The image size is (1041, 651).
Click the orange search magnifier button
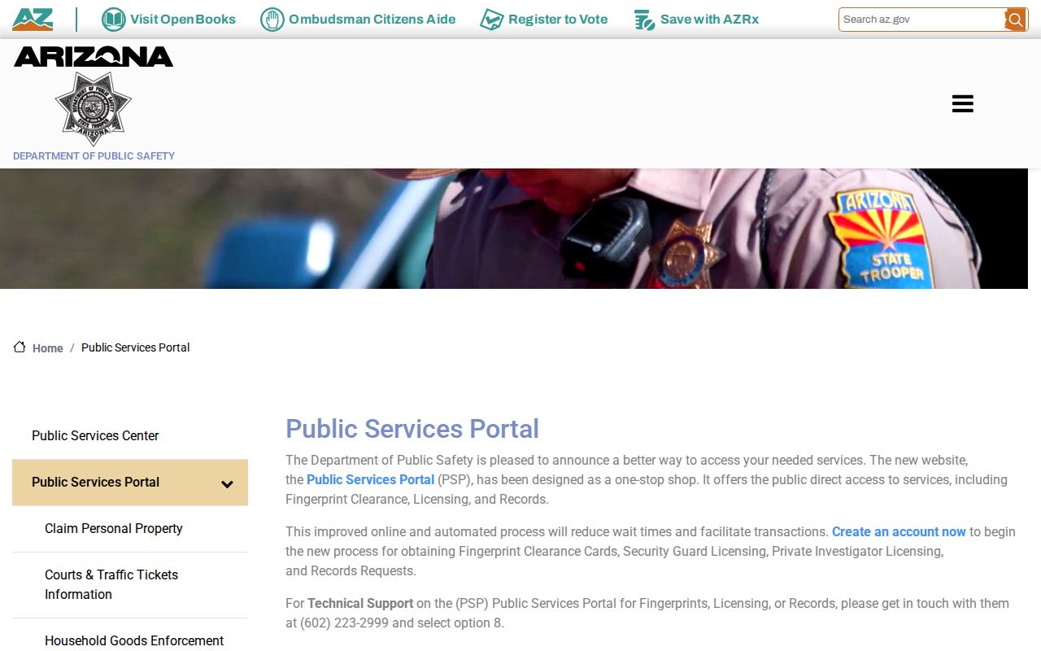click(1015, 20)
